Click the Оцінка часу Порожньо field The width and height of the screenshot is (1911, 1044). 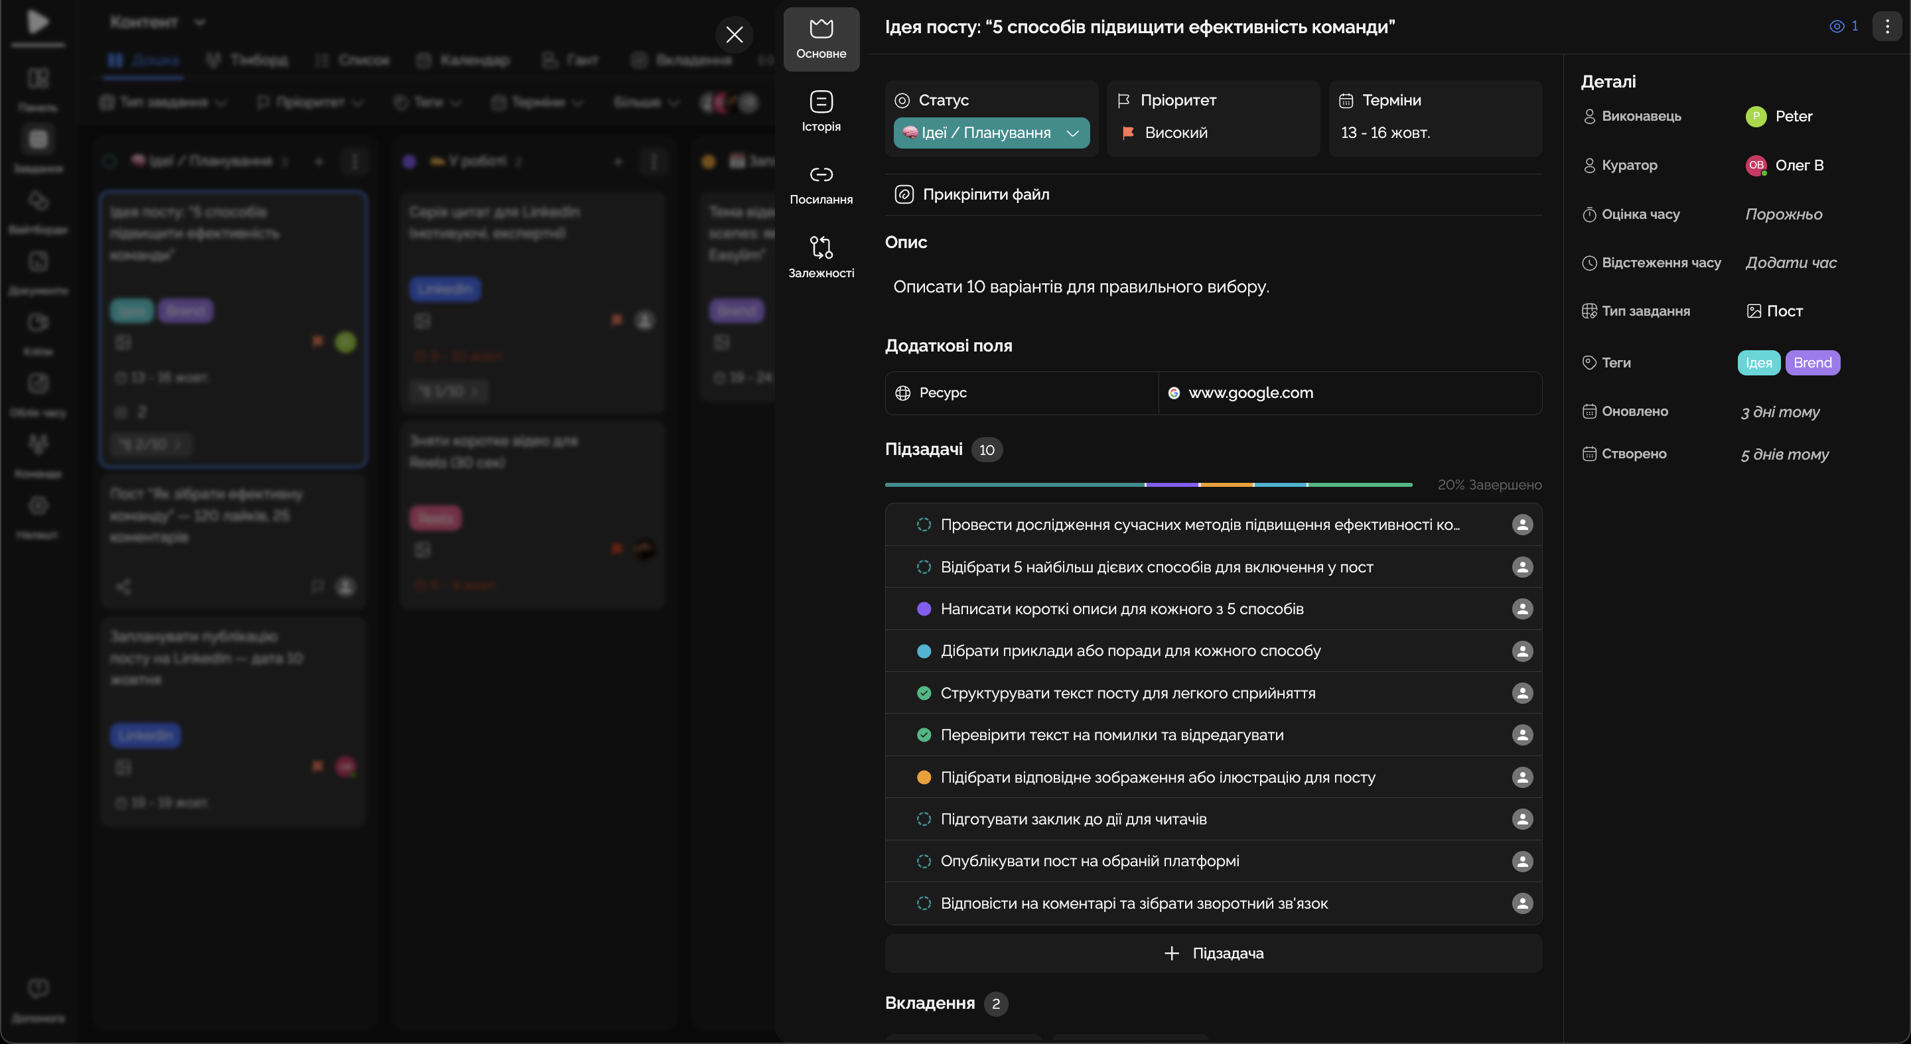point(1784,214)
